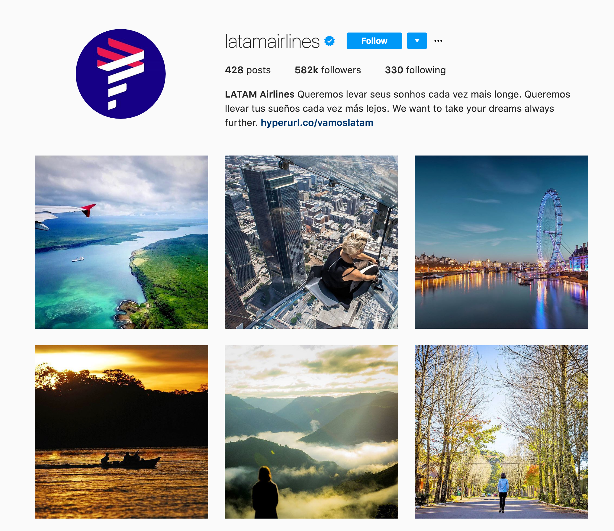Open the three-dot options menu
614x531 pixels.
point(438,41)
